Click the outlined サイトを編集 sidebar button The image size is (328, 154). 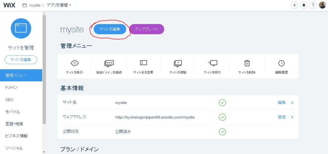coord(21,60)
